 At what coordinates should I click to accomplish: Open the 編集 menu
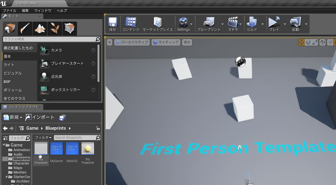pos(25,10)
